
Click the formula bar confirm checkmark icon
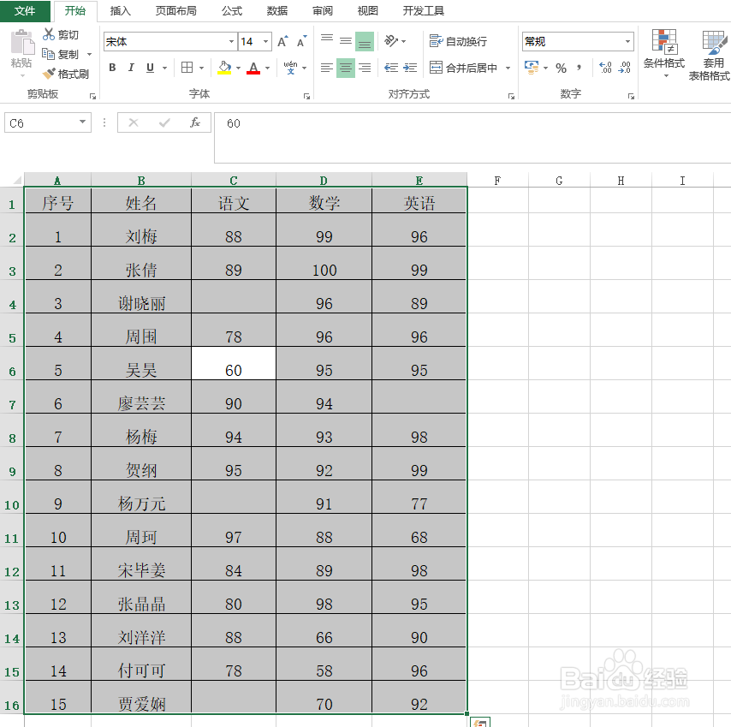[x=164, y=122]
